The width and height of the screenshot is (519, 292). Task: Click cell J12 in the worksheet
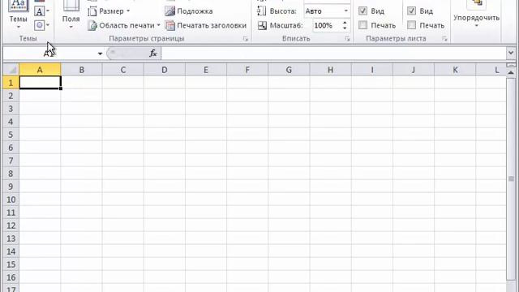414,225
